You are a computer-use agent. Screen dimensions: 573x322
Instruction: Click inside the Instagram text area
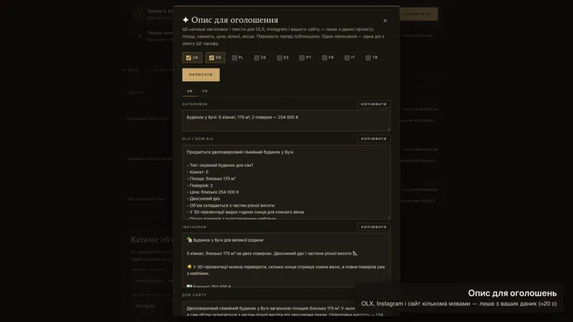[286, 260]
